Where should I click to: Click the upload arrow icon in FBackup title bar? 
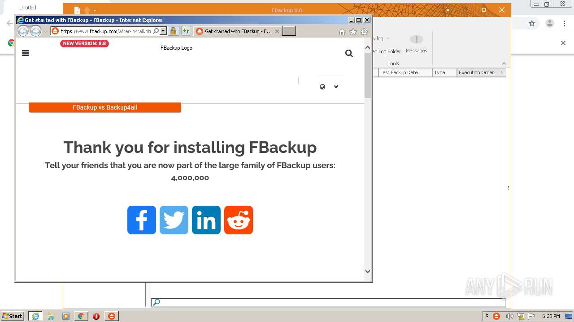click(x=87, y=10)
